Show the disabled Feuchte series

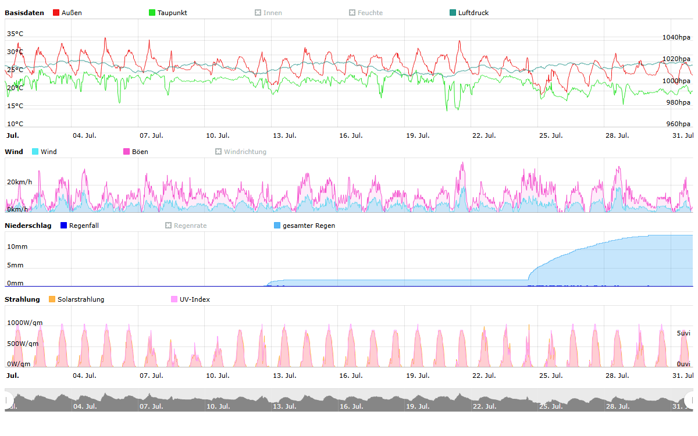click(352, 13)
